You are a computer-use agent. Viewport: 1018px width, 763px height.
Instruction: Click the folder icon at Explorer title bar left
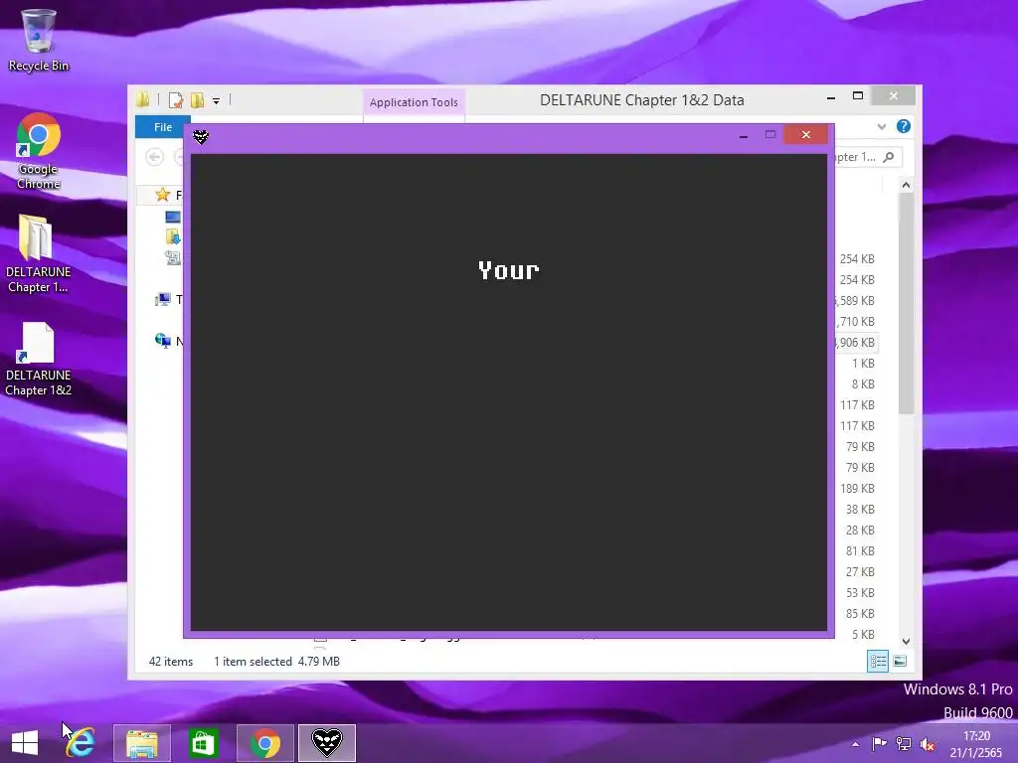143,99
